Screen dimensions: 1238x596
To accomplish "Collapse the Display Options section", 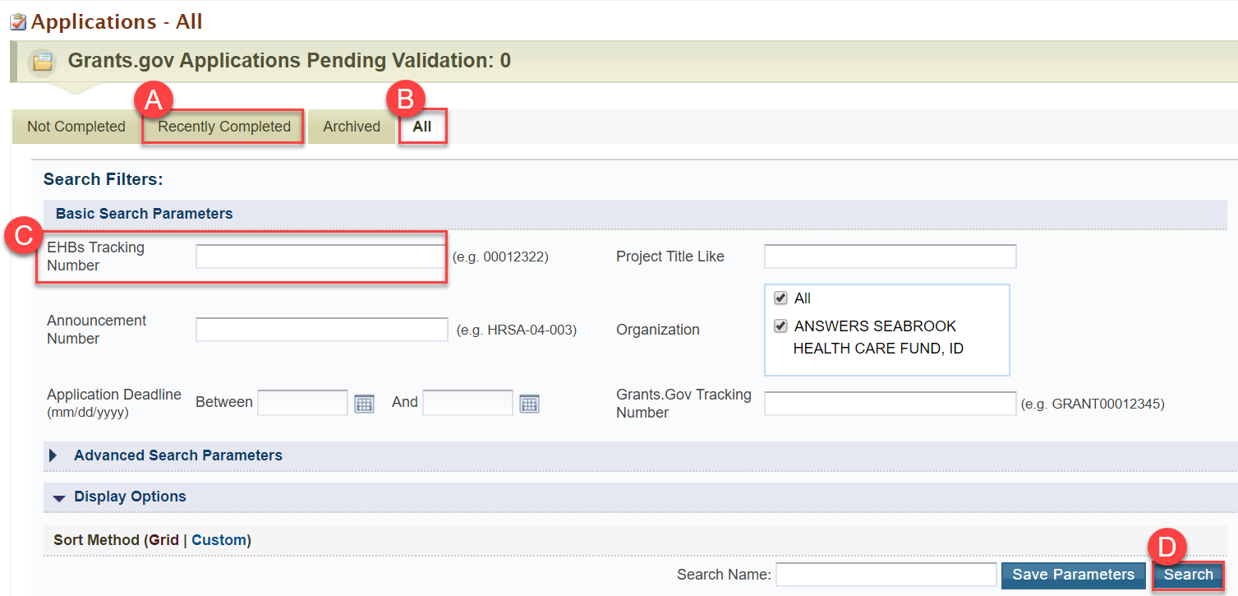I will 58,497.
